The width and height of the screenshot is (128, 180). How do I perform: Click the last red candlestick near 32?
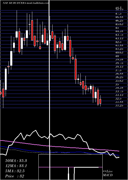tap(100, 101)
